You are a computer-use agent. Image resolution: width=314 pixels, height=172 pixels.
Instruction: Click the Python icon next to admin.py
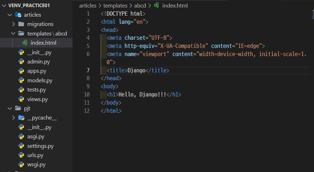tap(21, 62)
